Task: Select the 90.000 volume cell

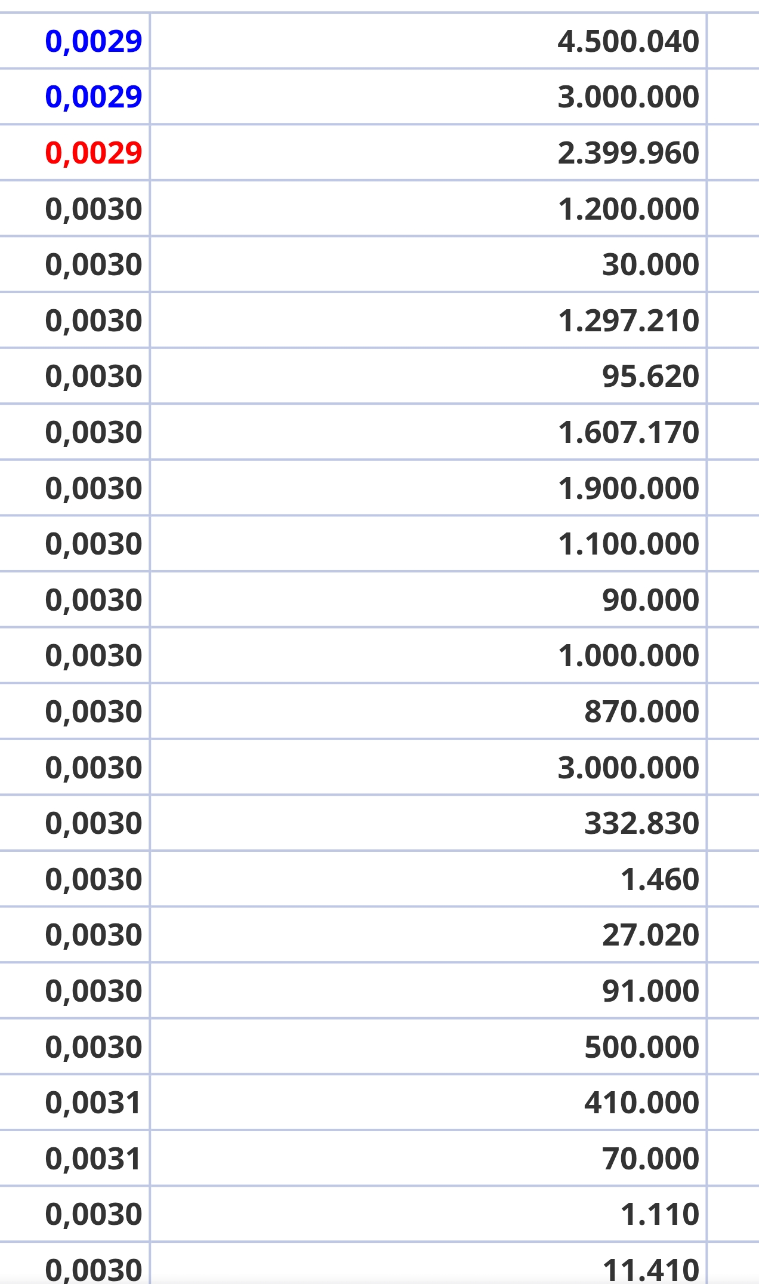Action: [x=428, y=600]
